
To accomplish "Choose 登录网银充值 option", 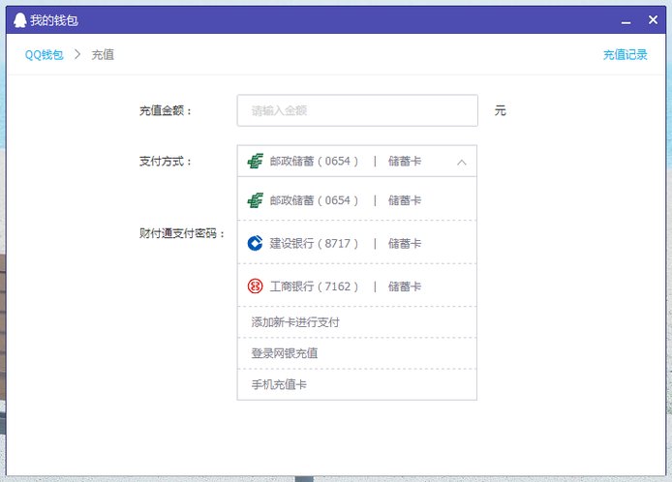I will tap(357, 353).
